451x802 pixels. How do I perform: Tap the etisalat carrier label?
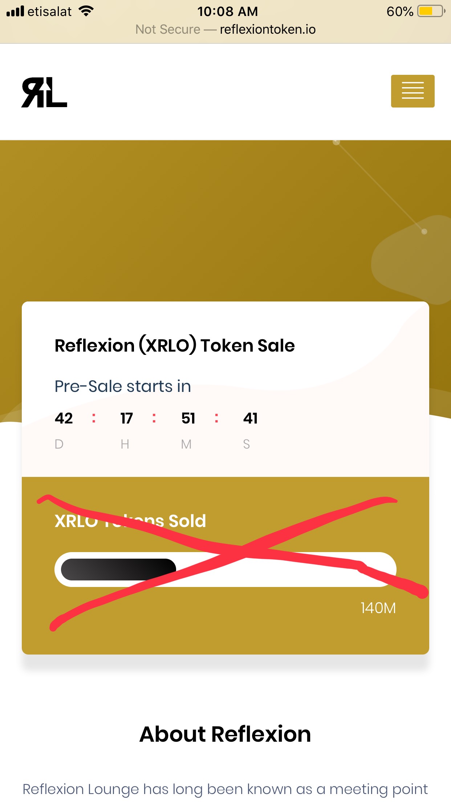pos(50,12)
